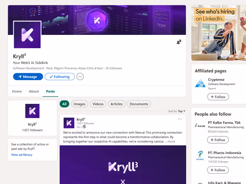Viewport: 246px width, 184px height.
Task: Open the three-dot more options button beside Following
Action: [x=80, y=77]
